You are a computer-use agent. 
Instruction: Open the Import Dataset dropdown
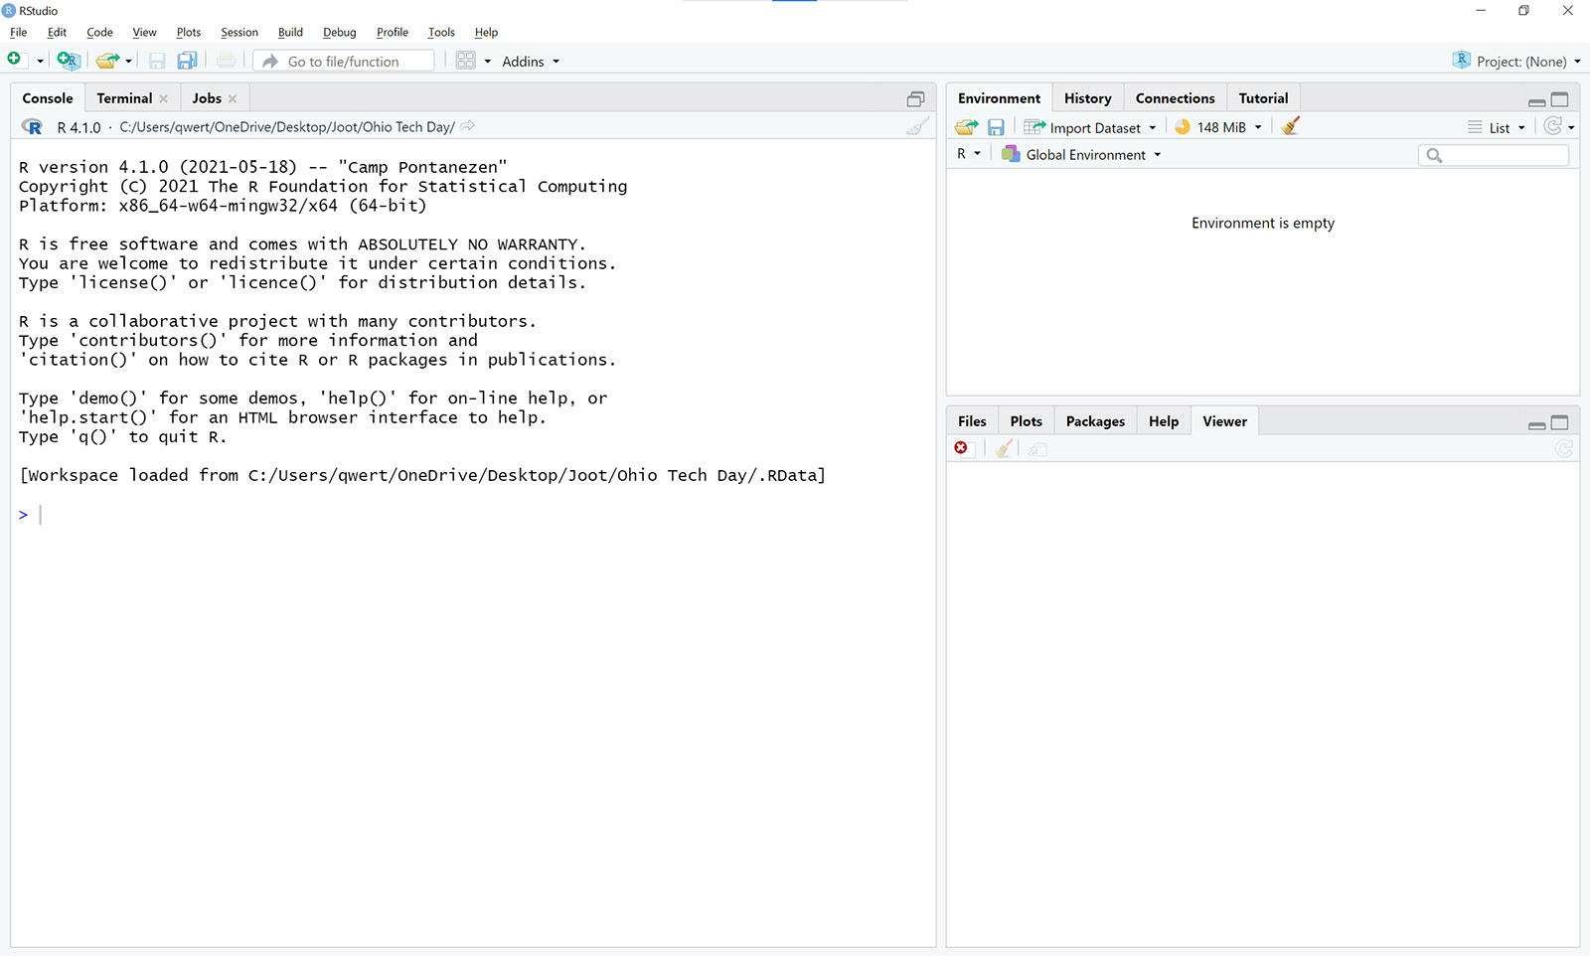1090,127
